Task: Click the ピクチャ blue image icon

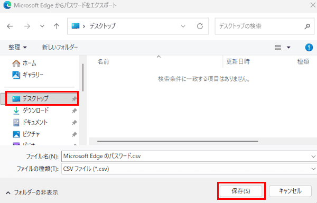Action: (x=16, y=134)
